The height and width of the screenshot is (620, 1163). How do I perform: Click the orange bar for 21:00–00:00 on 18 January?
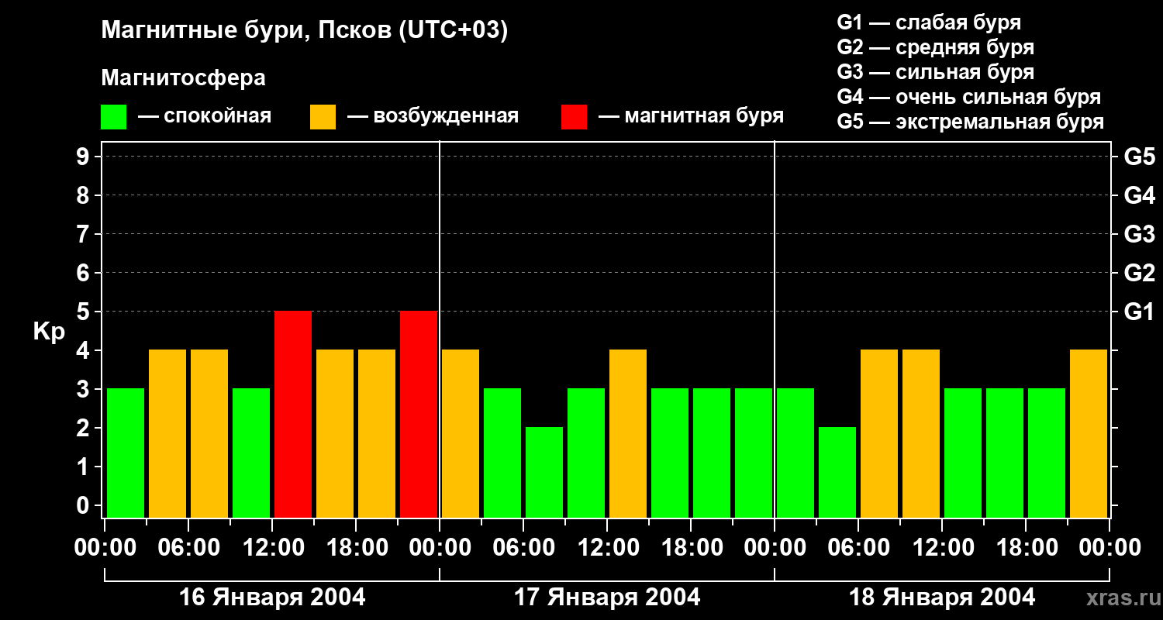[x=1089, y=433]
